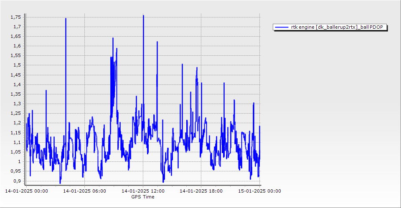
Task: Click the y-axis value 1,45
Action: click(x=15, y=75)
